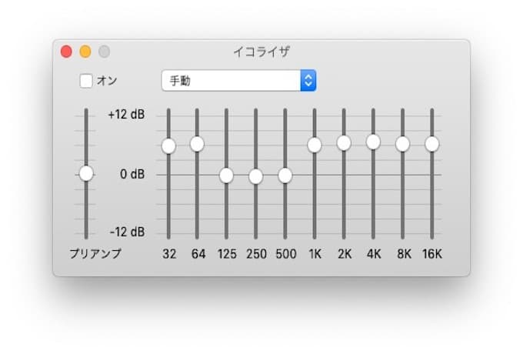Click the プリアンプ label
The width and height of the screenshot is (523, 354).
tap(95, 254)
